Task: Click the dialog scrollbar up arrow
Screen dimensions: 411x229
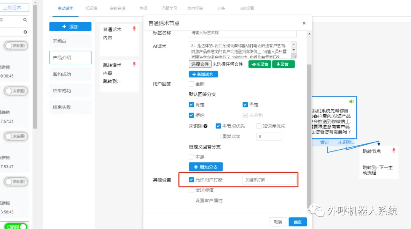Action: point(309,34)
